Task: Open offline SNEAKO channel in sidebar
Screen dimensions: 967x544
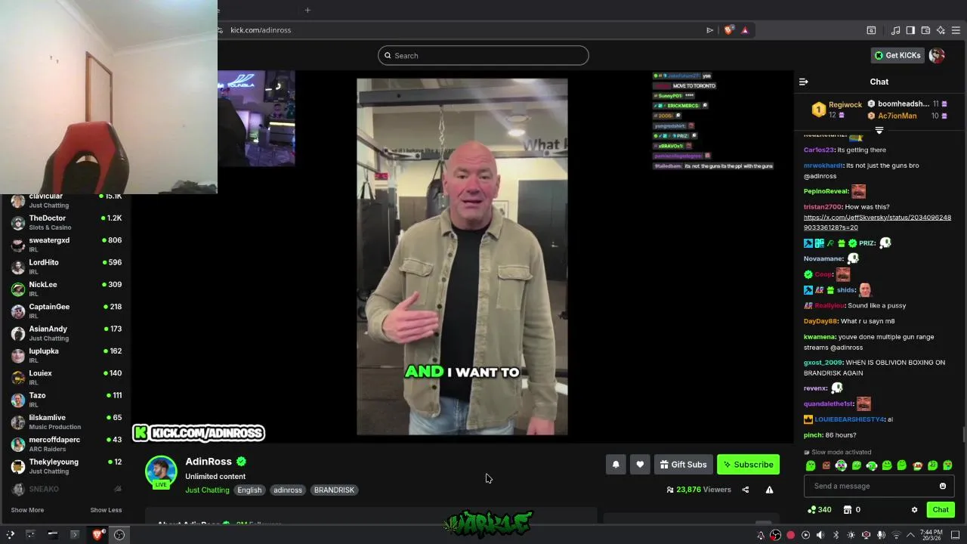Action: point(66,489)
